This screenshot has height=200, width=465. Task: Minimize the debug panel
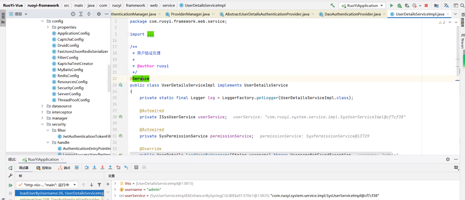(456, 159)
